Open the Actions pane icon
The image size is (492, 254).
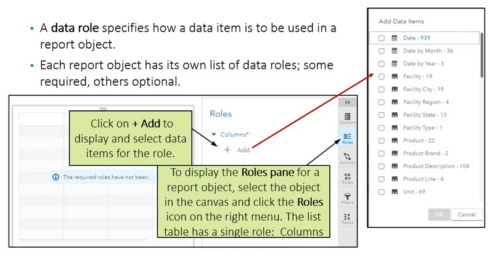click(347, 158)
